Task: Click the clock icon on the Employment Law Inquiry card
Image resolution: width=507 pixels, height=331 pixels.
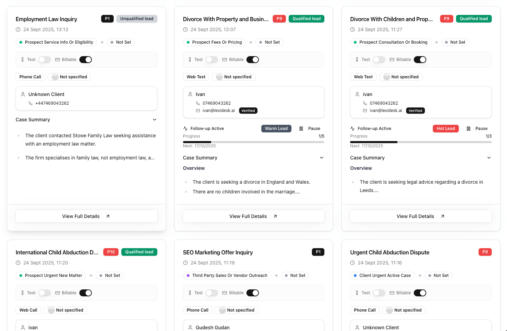Action: [x=18, y=29]
